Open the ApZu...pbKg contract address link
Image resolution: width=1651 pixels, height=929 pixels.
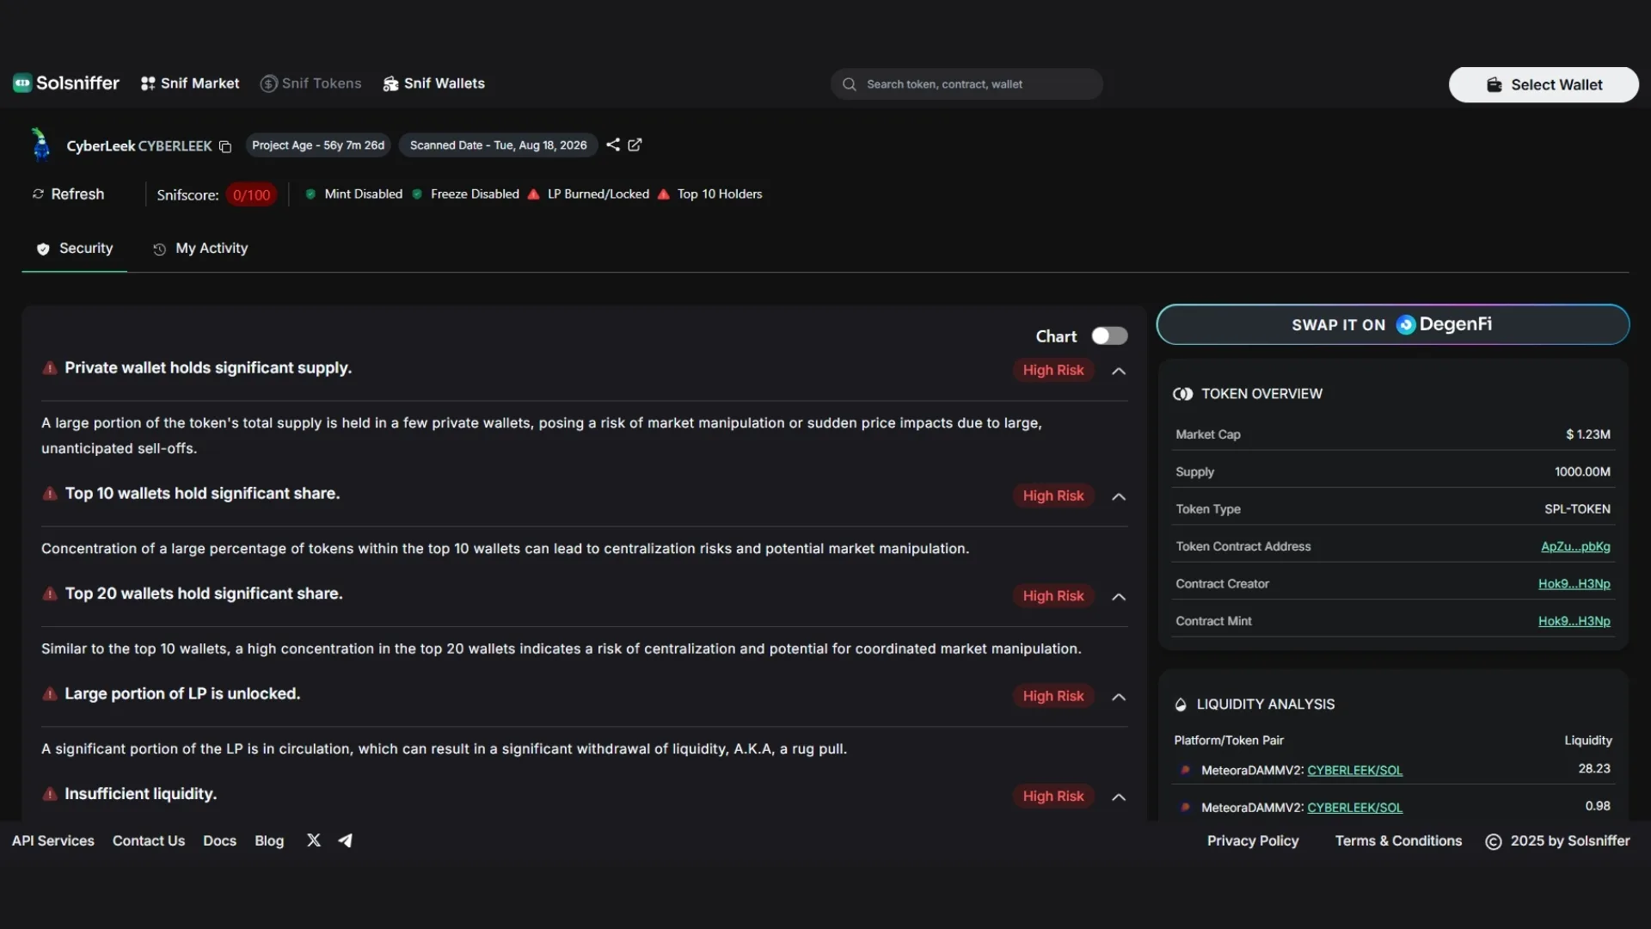[1575, 546]
